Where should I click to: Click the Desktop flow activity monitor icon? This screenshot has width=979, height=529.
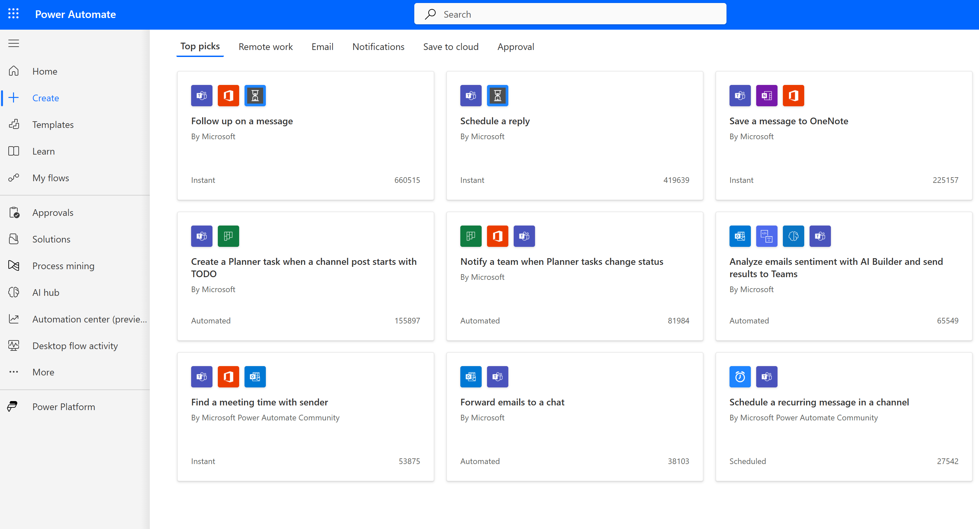tap(14, 345)
